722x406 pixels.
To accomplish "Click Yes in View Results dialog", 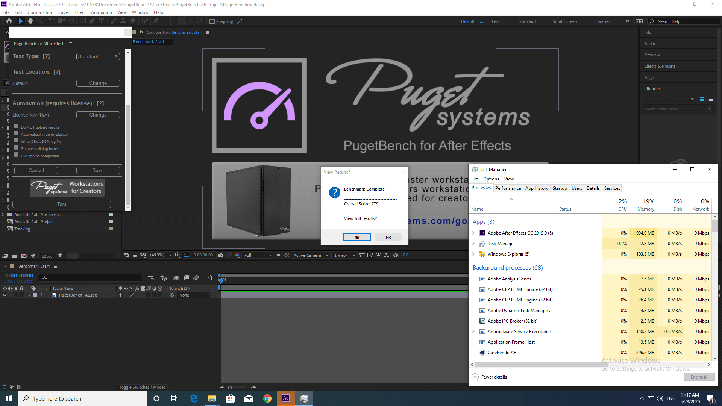I will click(x=357, y=237).
